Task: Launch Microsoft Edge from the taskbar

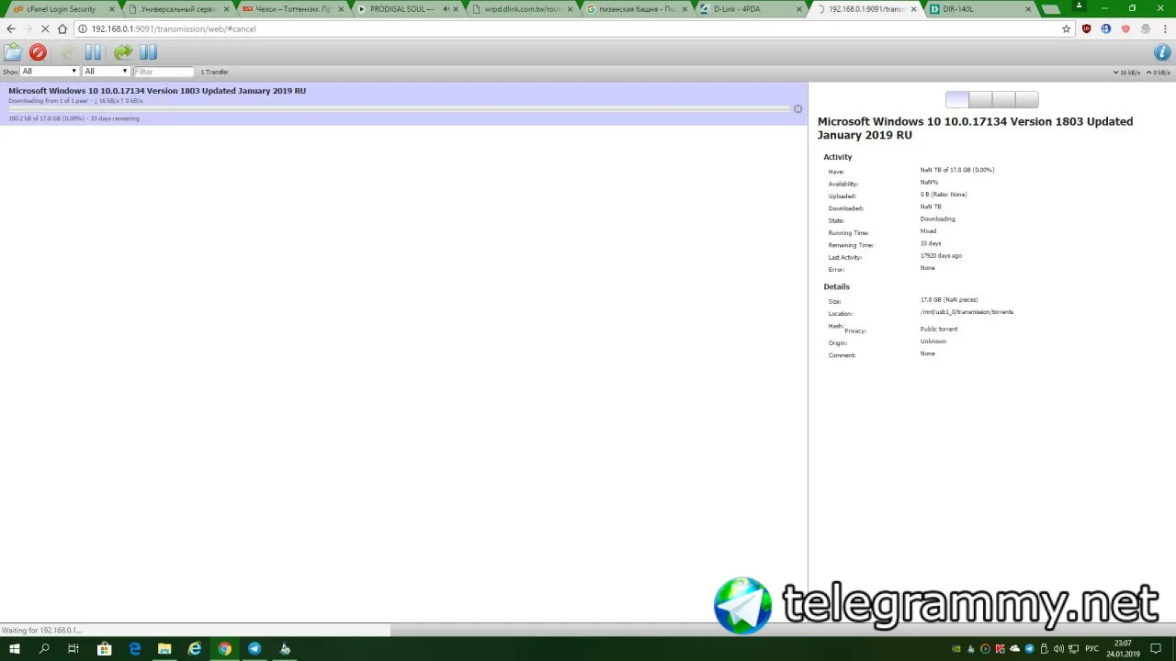Action: point(135,649)
